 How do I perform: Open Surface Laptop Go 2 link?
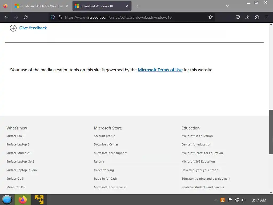click(x=20, y=161)
